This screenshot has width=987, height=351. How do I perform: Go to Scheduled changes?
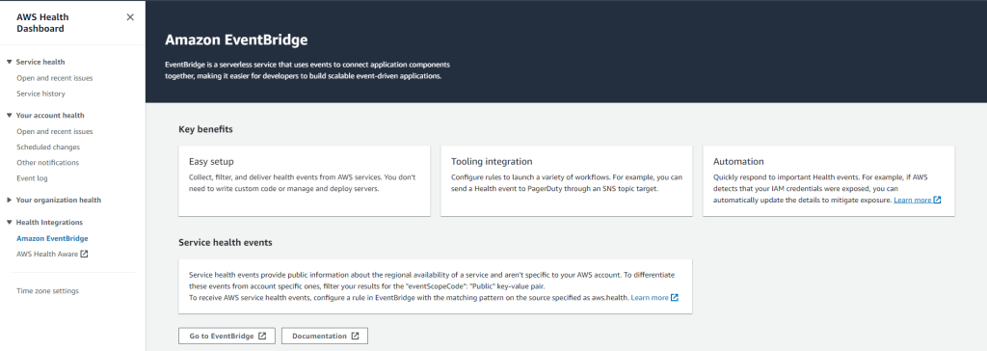48,147
